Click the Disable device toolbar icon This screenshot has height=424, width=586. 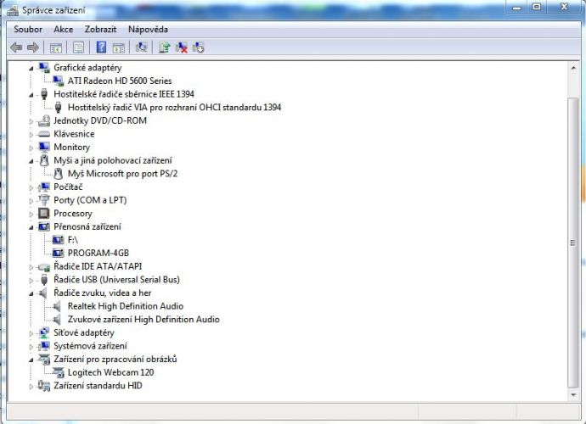pyautogui.click(x=198, y=47)
